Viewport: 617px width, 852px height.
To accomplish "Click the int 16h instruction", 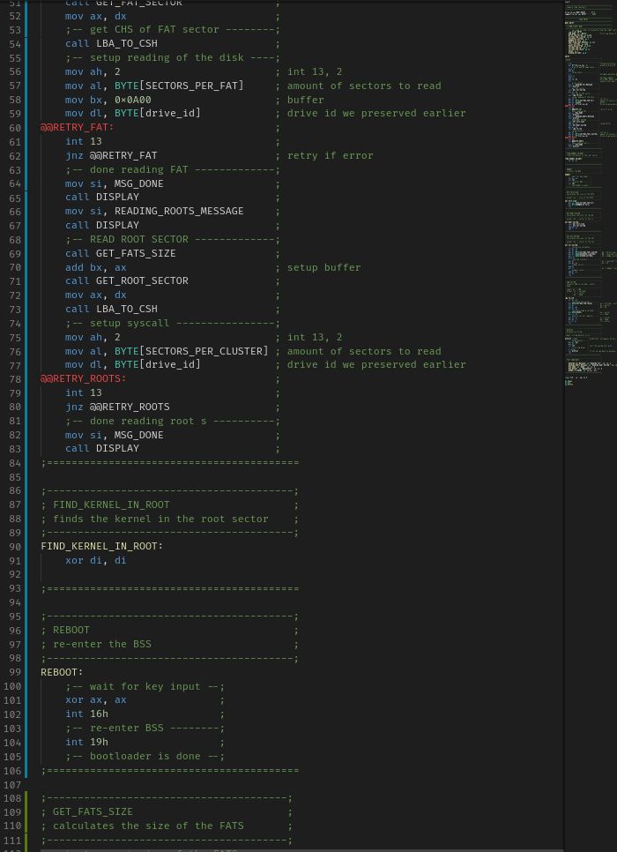I will [86, 714].
